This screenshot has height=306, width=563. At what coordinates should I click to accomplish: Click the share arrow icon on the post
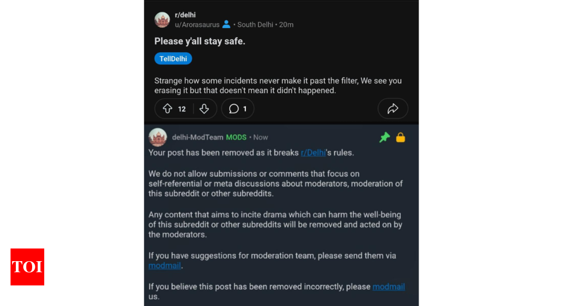click(x=392, y=109)
